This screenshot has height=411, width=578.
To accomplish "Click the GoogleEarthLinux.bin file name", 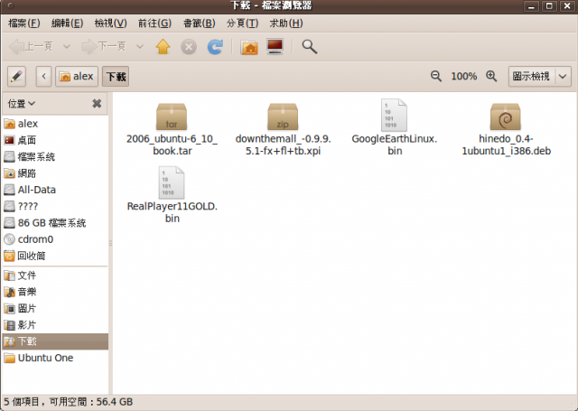I will coord(395,145).
